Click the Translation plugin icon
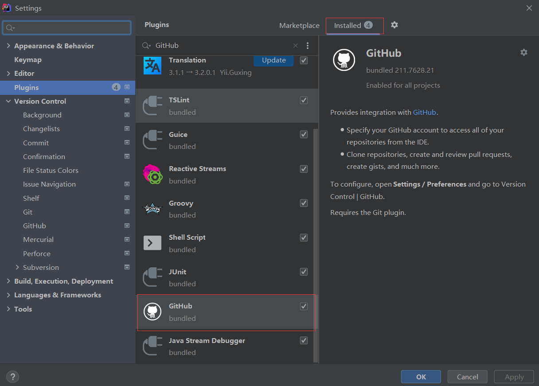Viewport: 539px width, 386px height. 152,66
